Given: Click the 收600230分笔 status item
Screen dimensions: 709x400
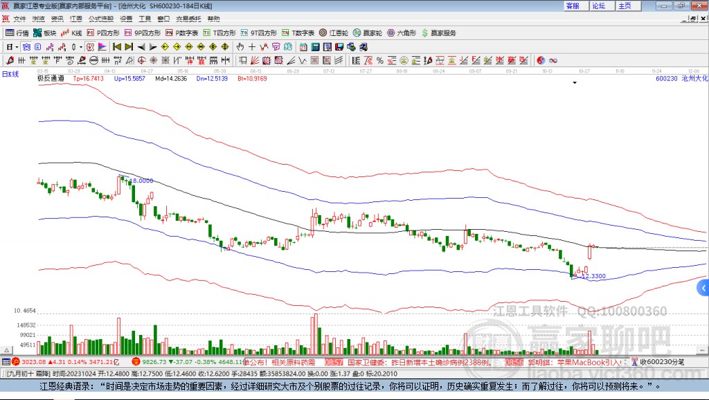Looking at the screenshot, I should coord(658,361).
